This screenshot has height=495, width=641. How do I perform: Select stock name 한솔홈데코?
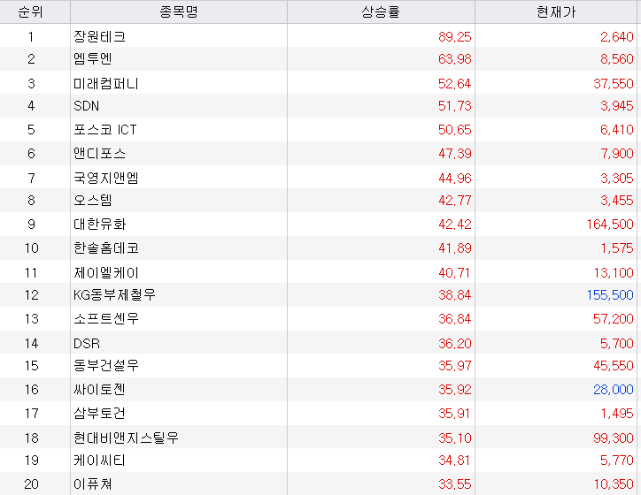106,248
